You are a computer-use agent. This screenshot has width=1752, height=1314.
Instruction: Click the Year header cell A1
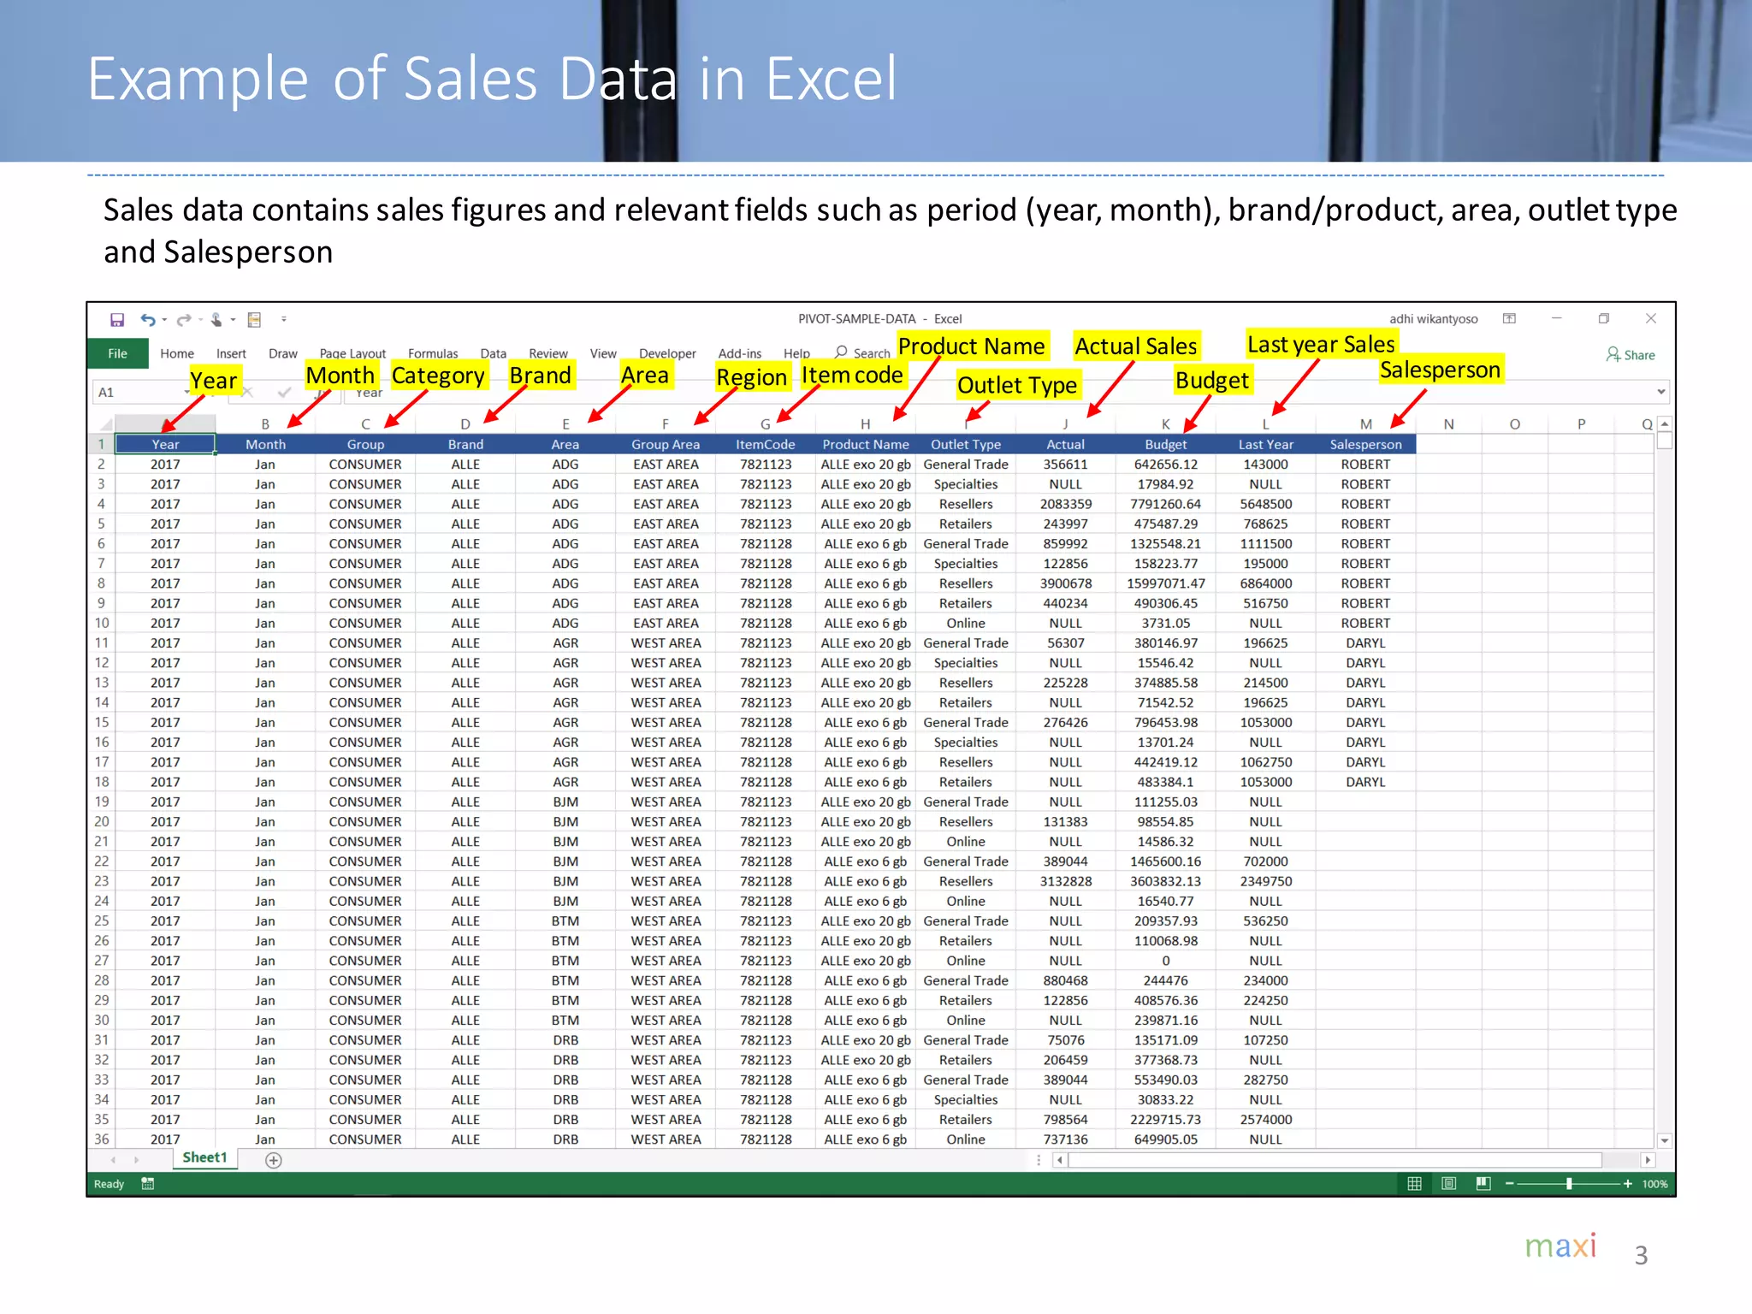coord(165,444)
